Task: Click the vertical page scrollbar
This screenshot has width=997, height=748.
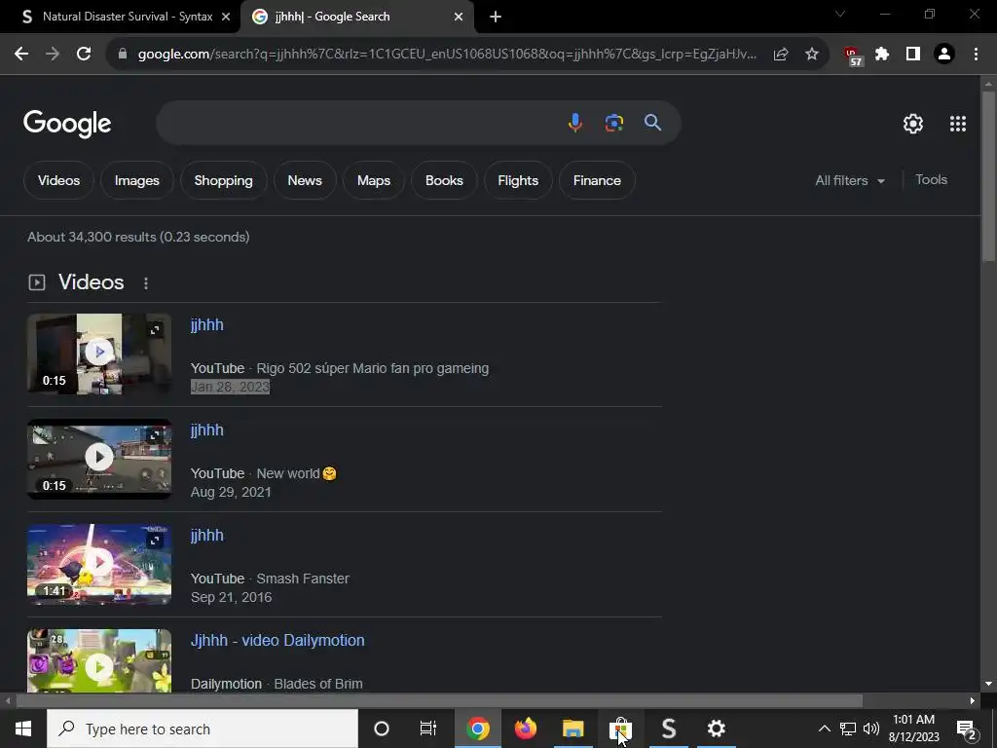Action: pyautogui.click(x=988, y=175)
